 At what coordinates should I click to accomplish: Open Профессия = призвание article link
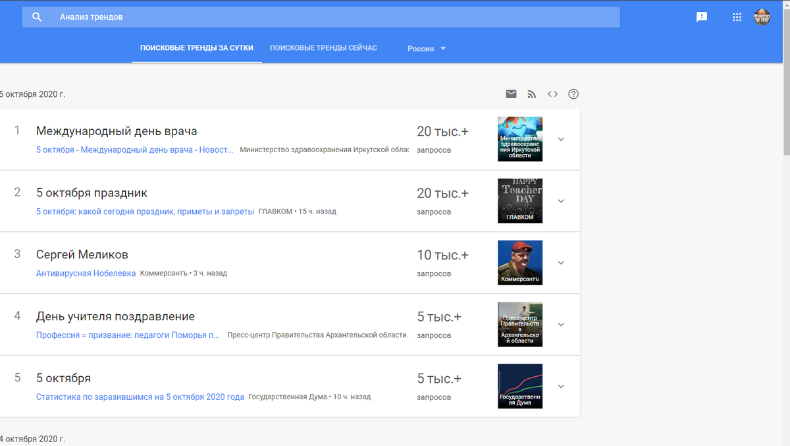click(128, 335)
